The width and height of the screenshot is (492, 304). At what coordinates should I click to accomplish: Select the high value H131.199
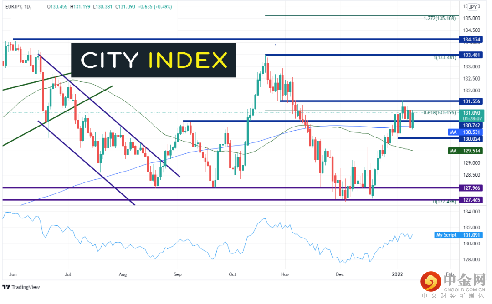80,6
